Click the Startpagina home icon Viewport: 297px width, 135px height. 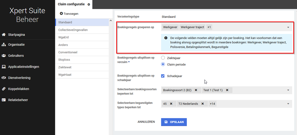pyautogui.click(x=4, y=35)
